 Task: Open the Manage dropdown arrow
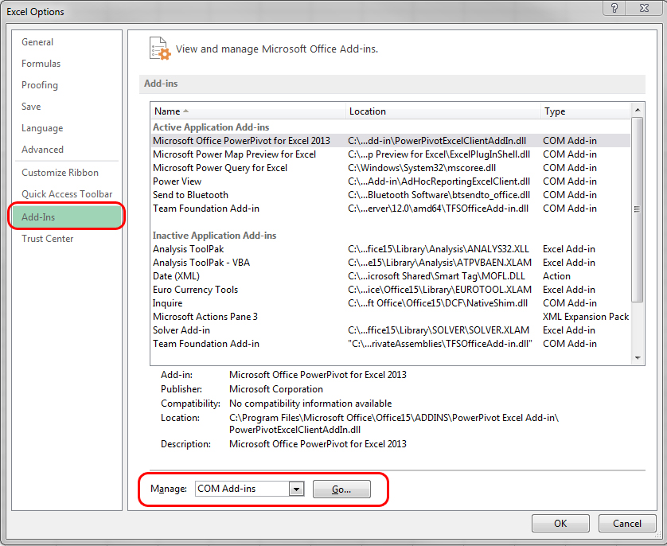(297, 489)
